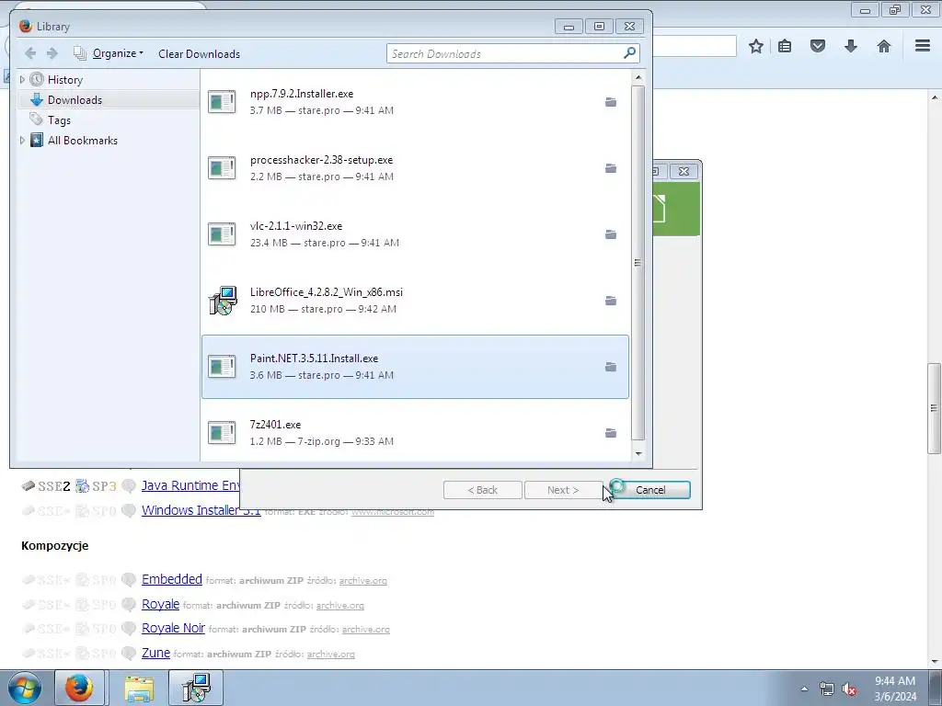Click the installer icon on the taskbar
Screen dimensions: 942x706
click(x=196, y=688)
